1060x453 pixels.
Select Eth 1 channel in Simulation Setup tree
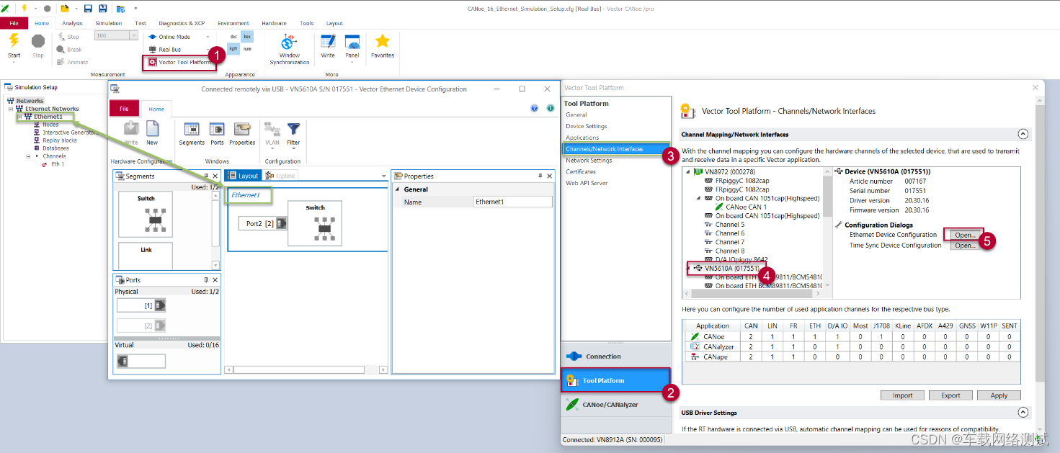(x=57, y=164)
